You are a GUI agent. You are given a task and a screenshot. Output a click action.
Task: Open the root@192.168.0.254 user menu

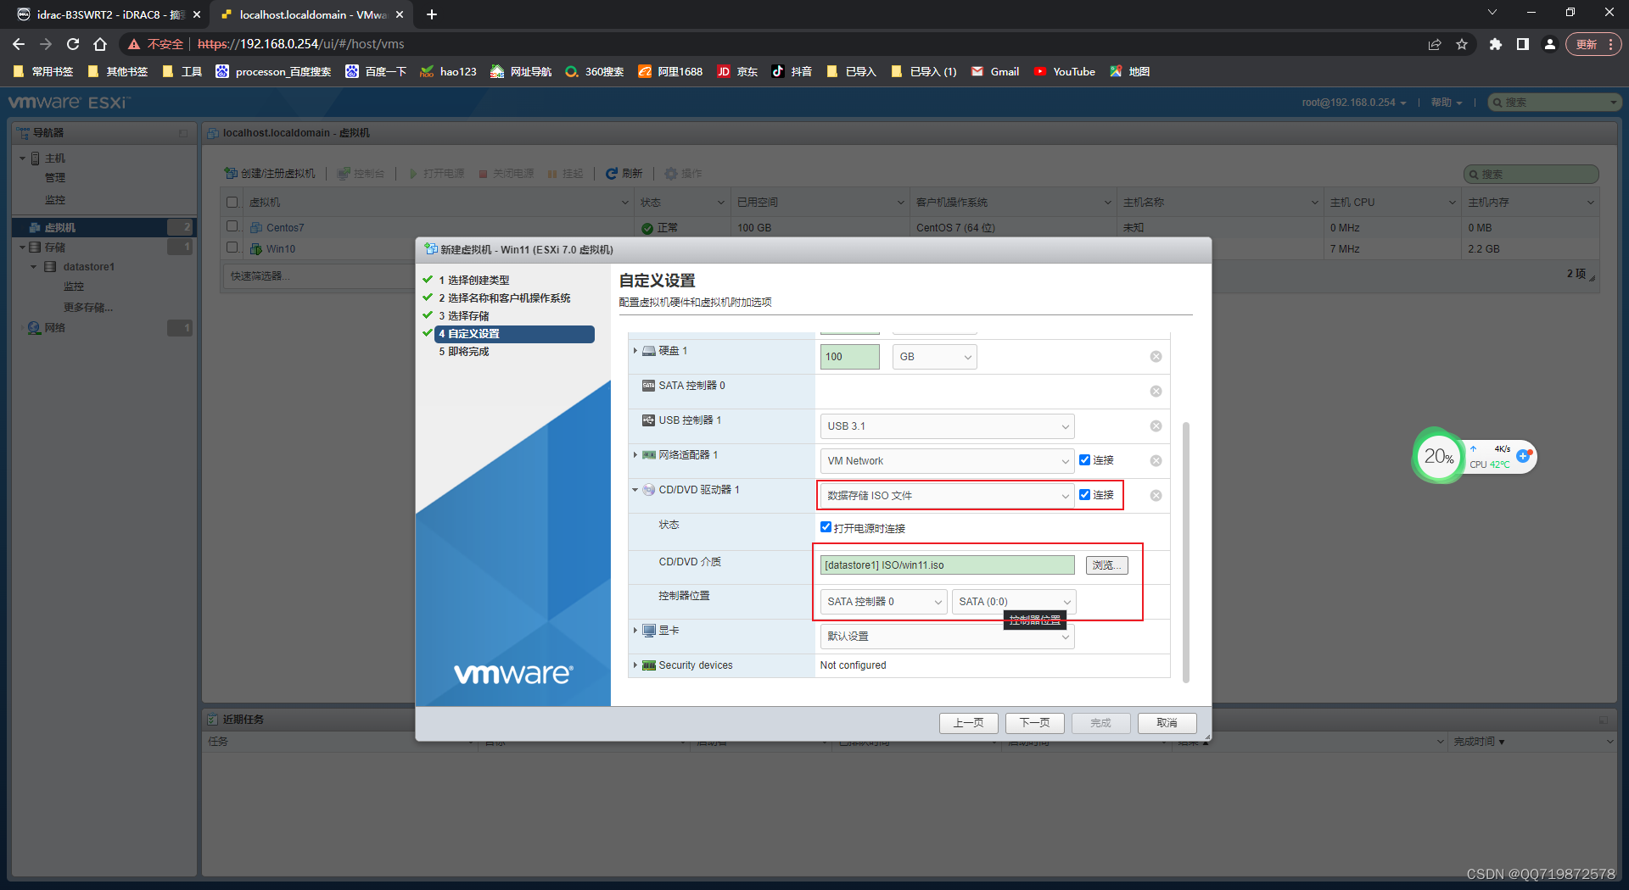(1354, 103)
